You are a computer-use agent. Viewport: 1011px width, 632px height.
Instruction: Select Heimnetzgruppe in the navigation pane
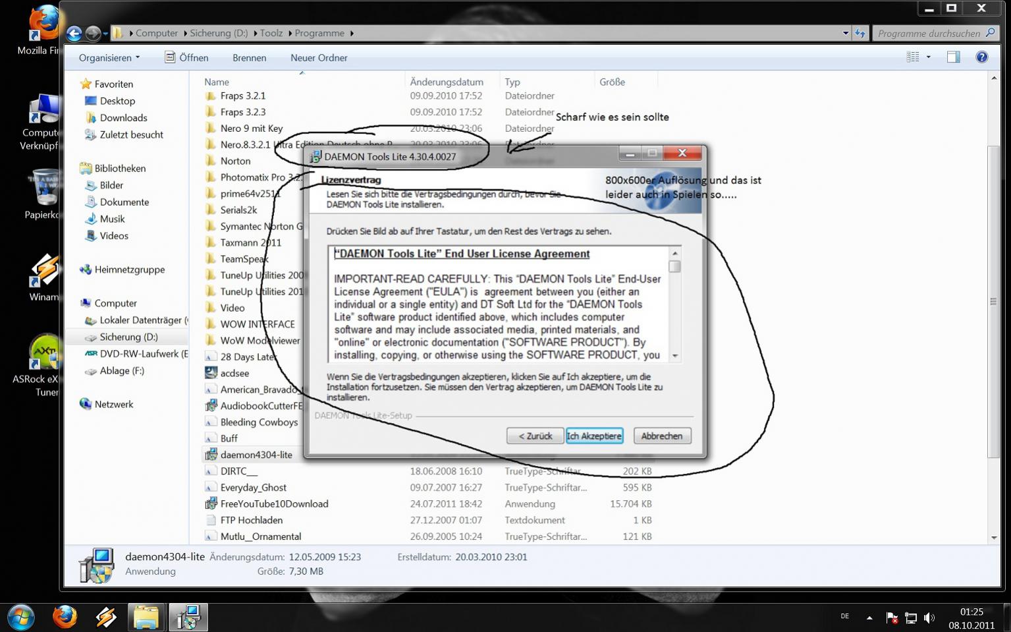(x=129, y=270)
